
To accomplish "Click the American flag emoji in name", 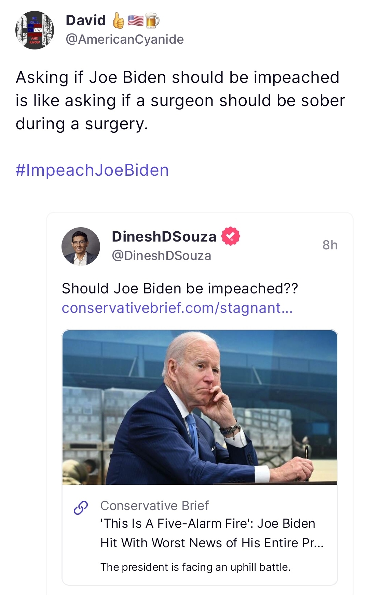I will (x=135, y=20).
